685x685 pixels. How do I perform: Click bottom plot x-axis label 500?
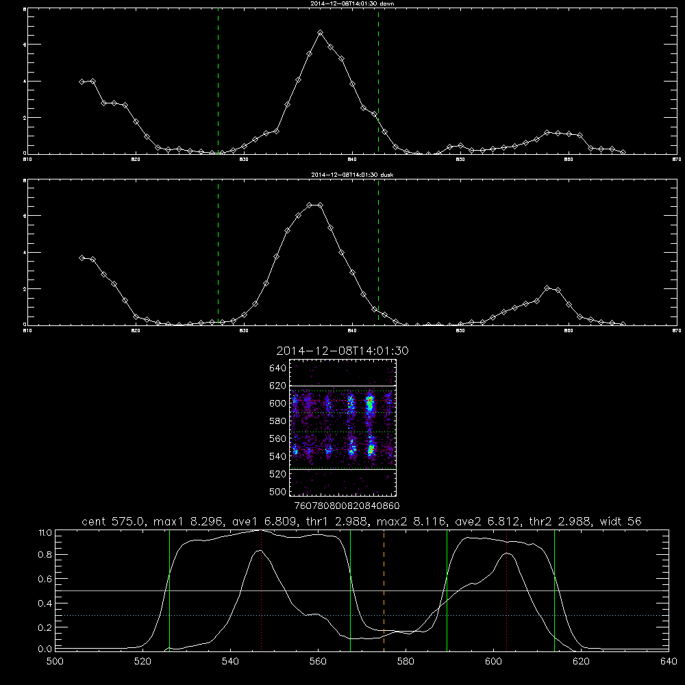(x=55, y=662)
